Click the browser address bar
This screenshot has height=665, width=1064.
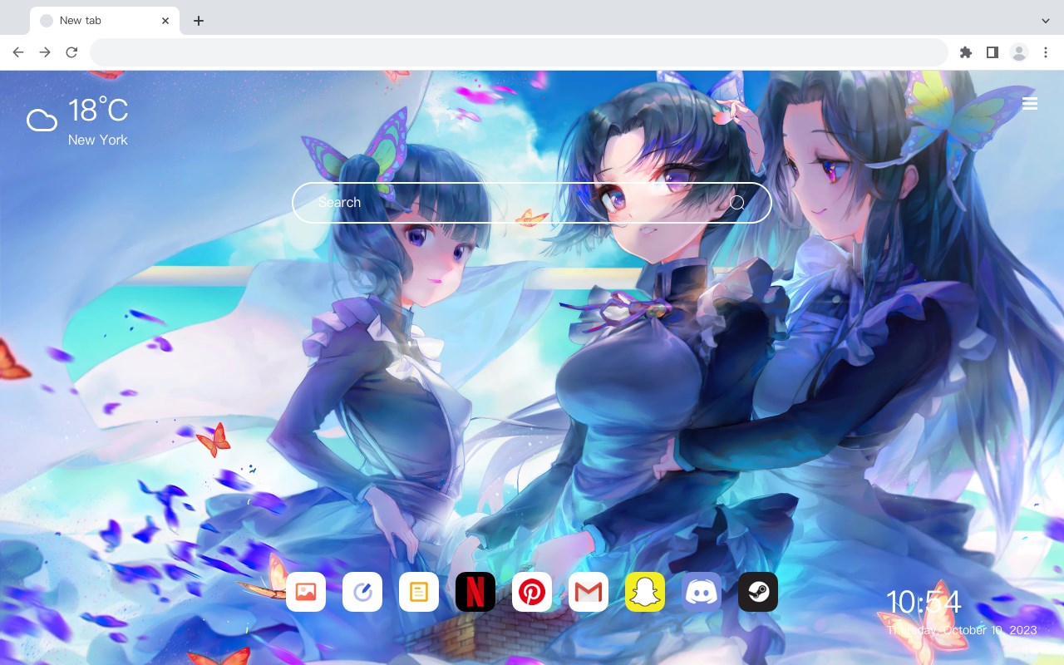519,52
